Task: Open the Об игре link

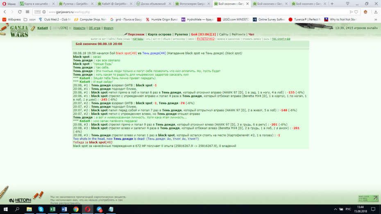Action: 95,28
